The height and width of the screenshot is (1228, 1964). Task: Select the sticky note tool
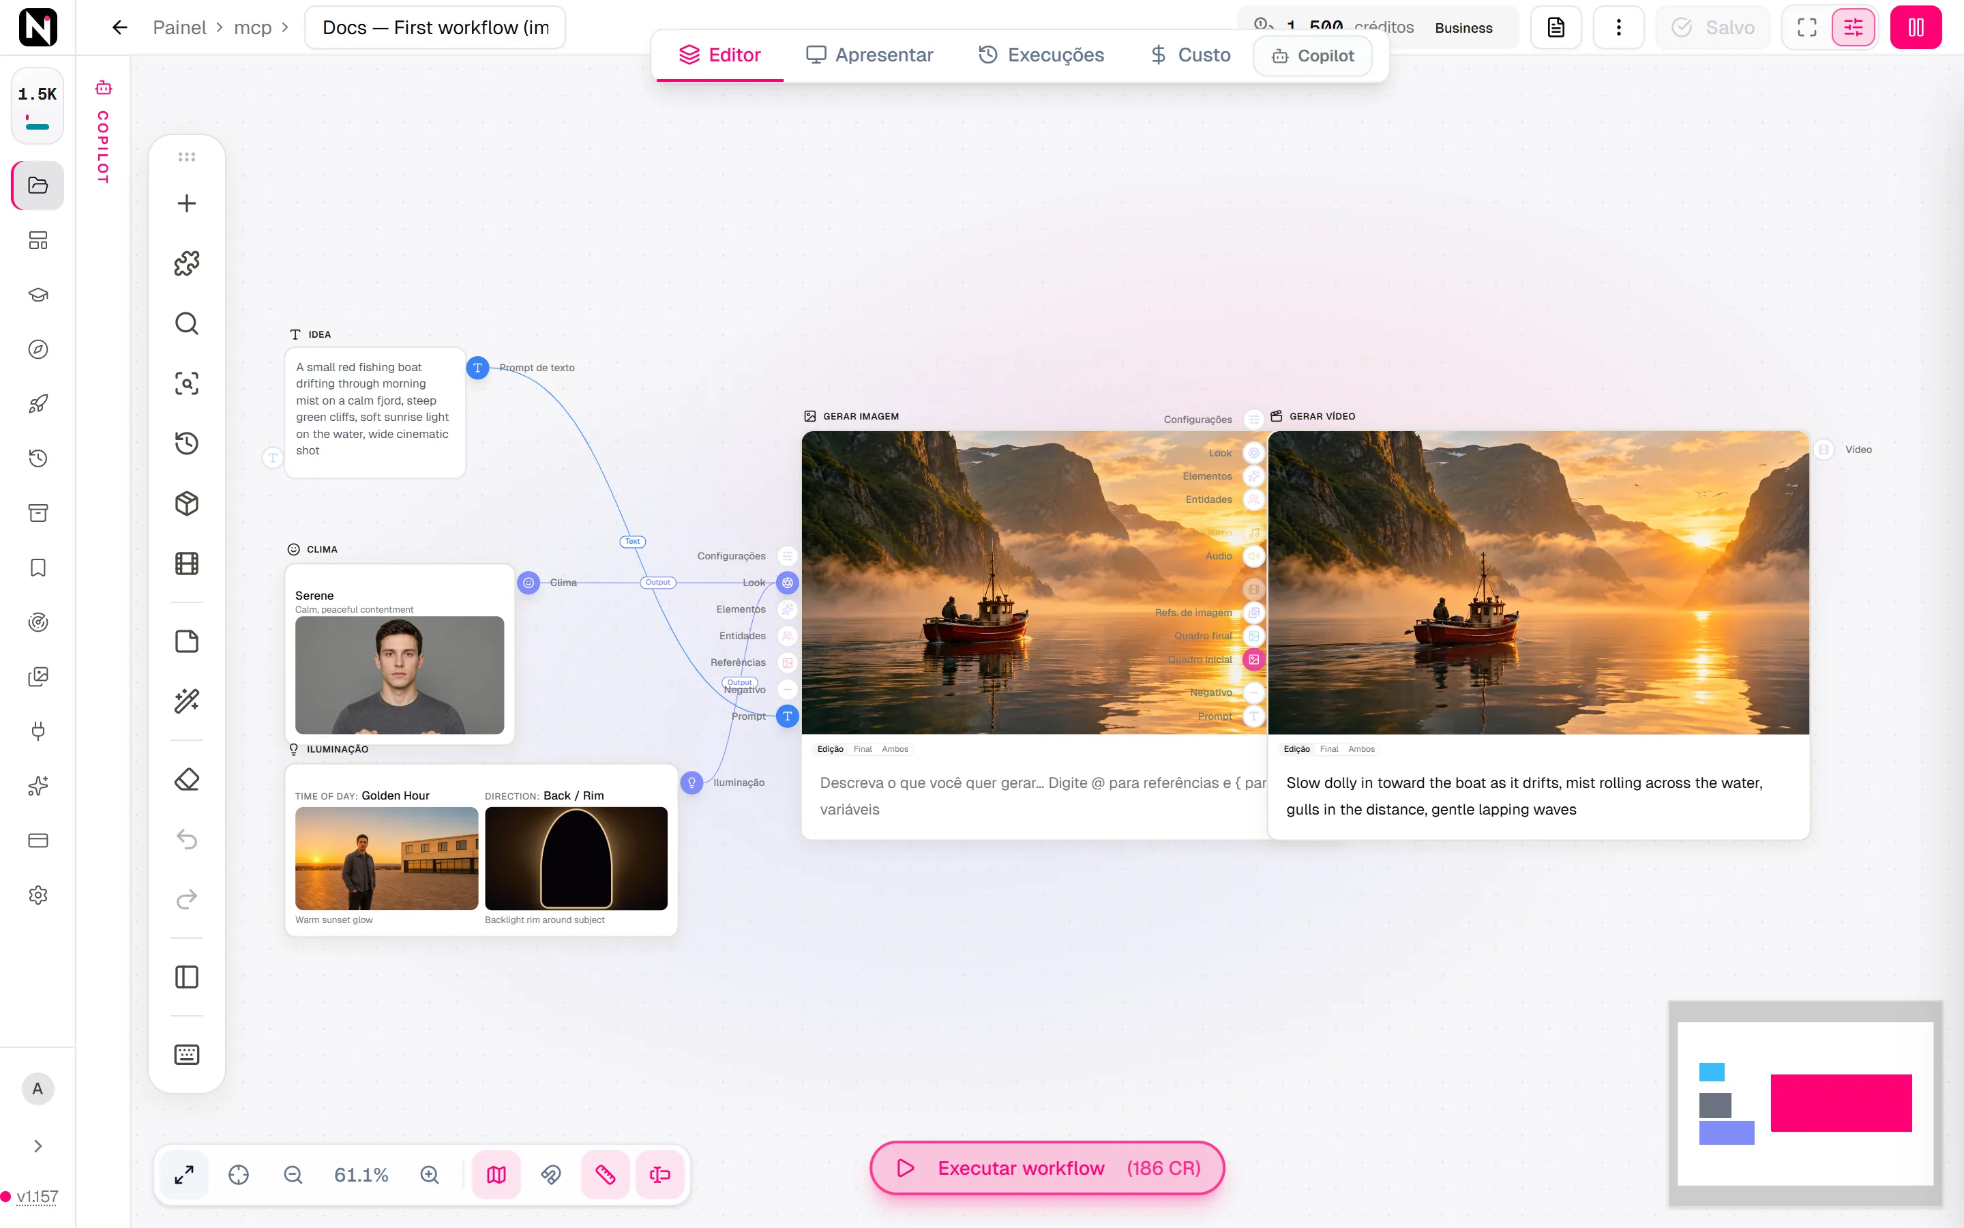[187, 641]
